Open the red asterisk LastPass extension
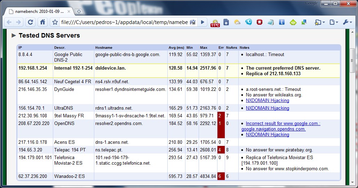The width and height of the screenshot is (358, 188). [260, 22]
